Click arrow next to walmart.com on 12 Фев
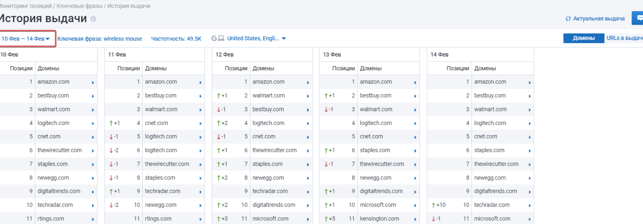Image resolution: width=643 pixels, height=224 pixels. click(308, 96)
